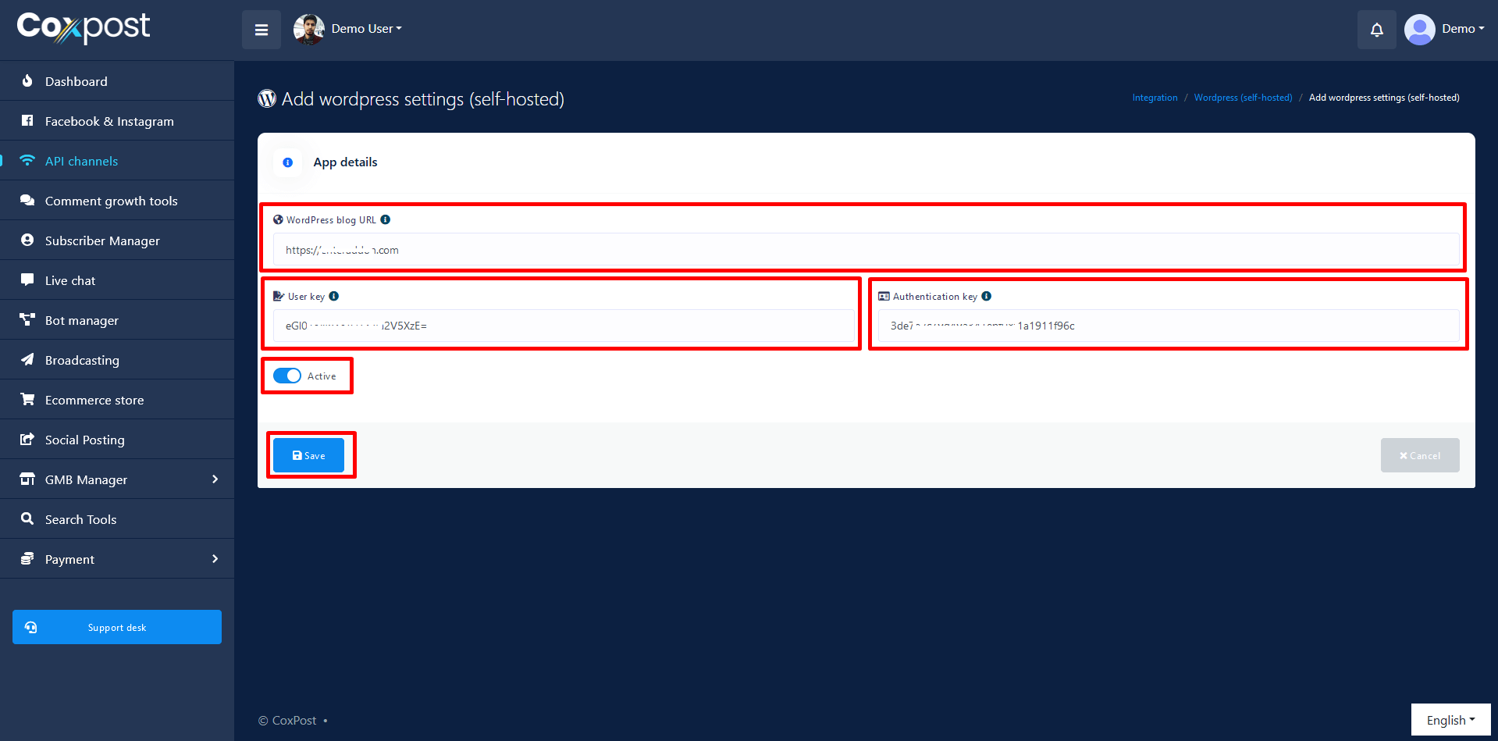Open Social Posting in sidebar
The width and height of the screenshot is (1498, 741).
(x=84, y=440)
